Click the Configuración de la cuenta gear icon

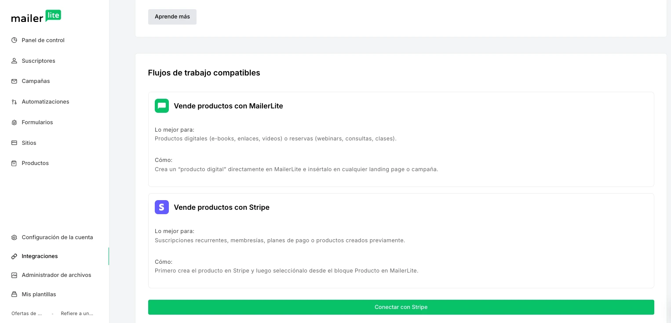pyautogui.click(x=14, y=237)
